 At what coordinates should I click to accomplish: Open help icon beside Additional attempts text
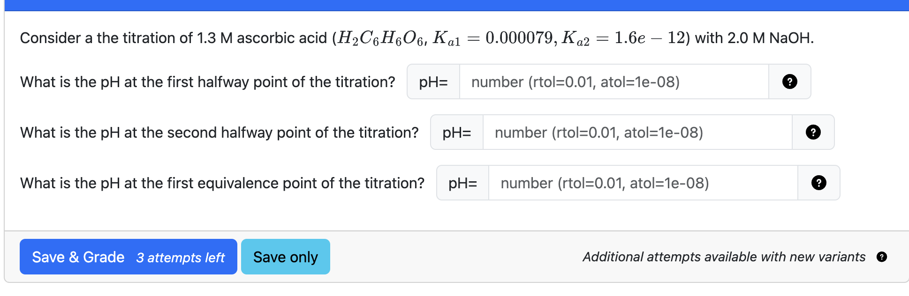pos(881,257)
